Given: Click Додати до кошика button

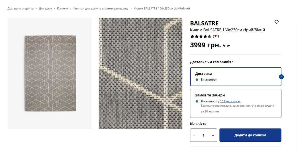Looking at the screenshot, I should coord(250,135).
